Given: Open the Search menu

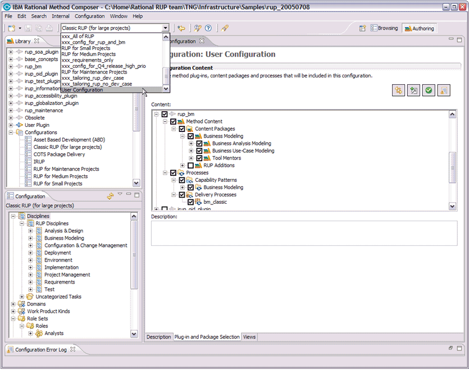Looking at the screenshot, I should click(x=39, y=16).
